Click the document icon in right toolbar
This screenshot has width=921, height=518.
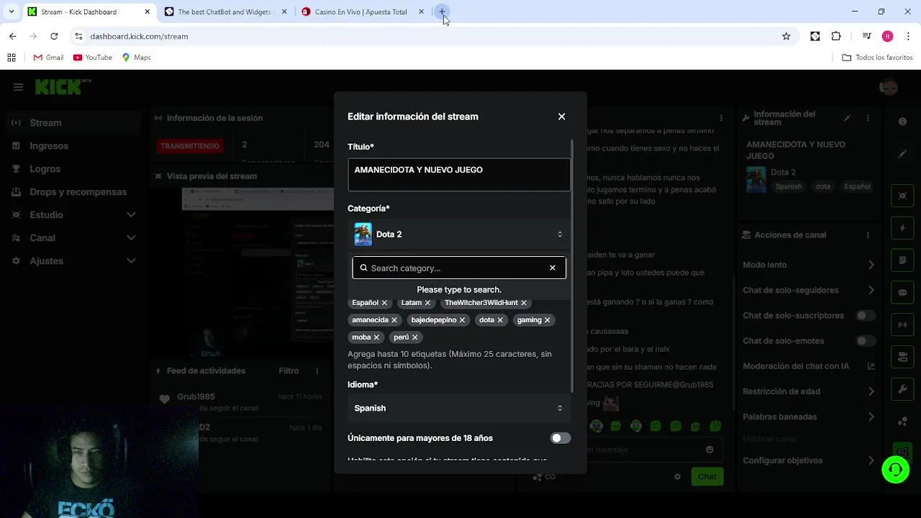902,260
